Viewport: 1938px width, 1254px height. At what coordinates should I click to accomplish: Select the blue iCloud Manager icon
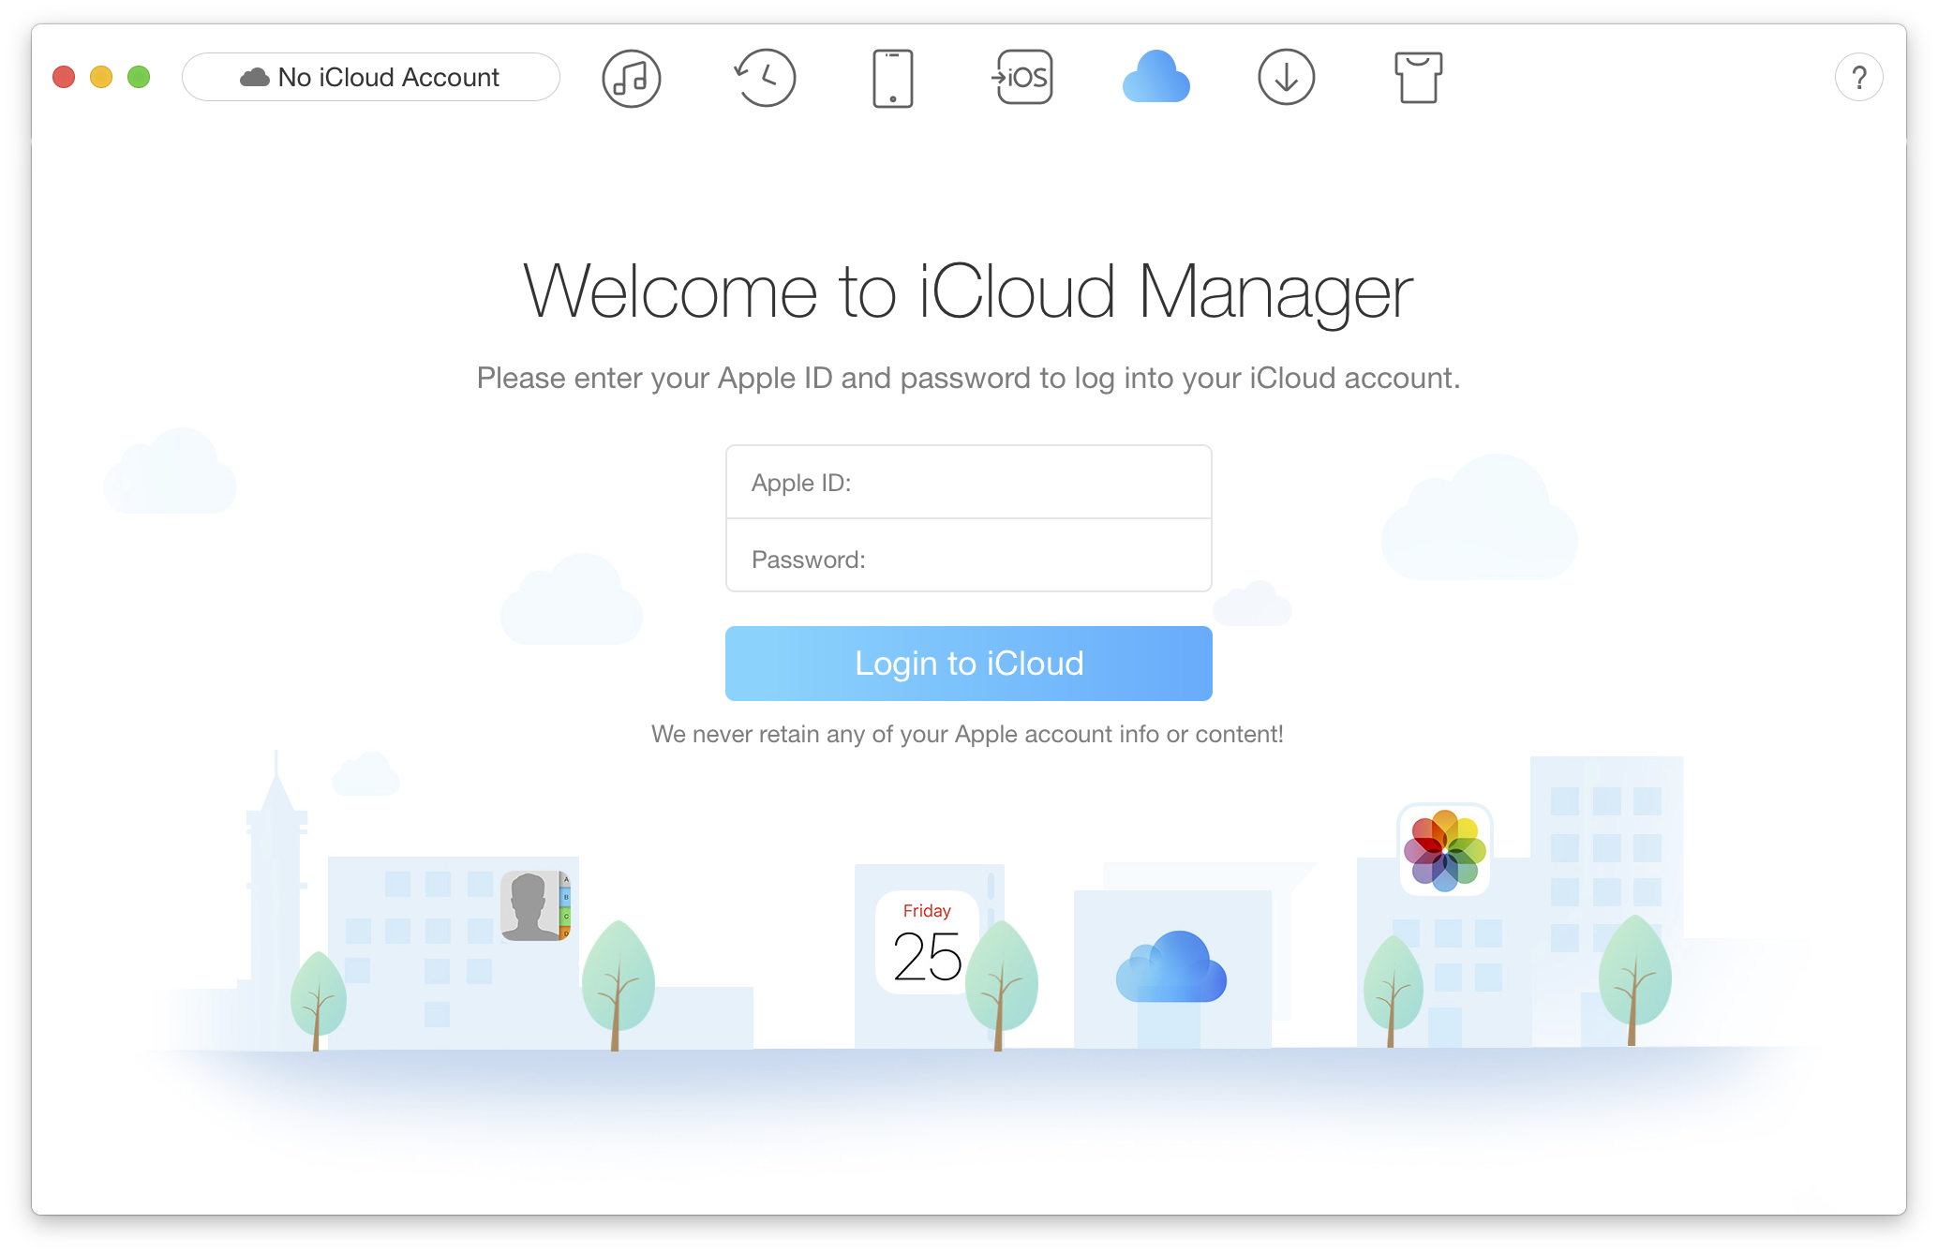pos(1155,77)
